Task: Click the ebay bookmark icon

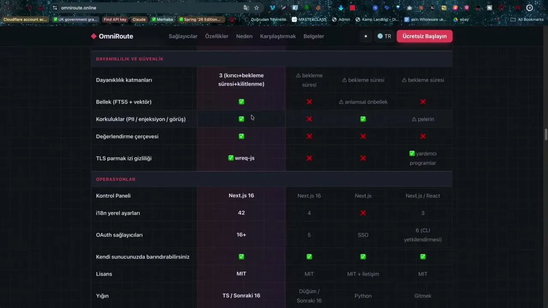Action: point(456,19)
